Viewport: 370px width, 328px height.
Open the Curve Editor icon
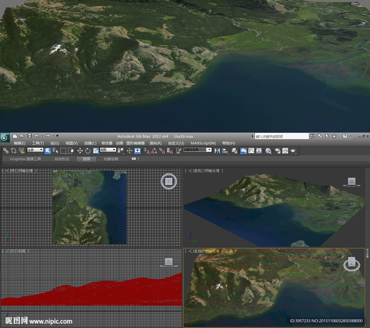(x=251, y=151)
